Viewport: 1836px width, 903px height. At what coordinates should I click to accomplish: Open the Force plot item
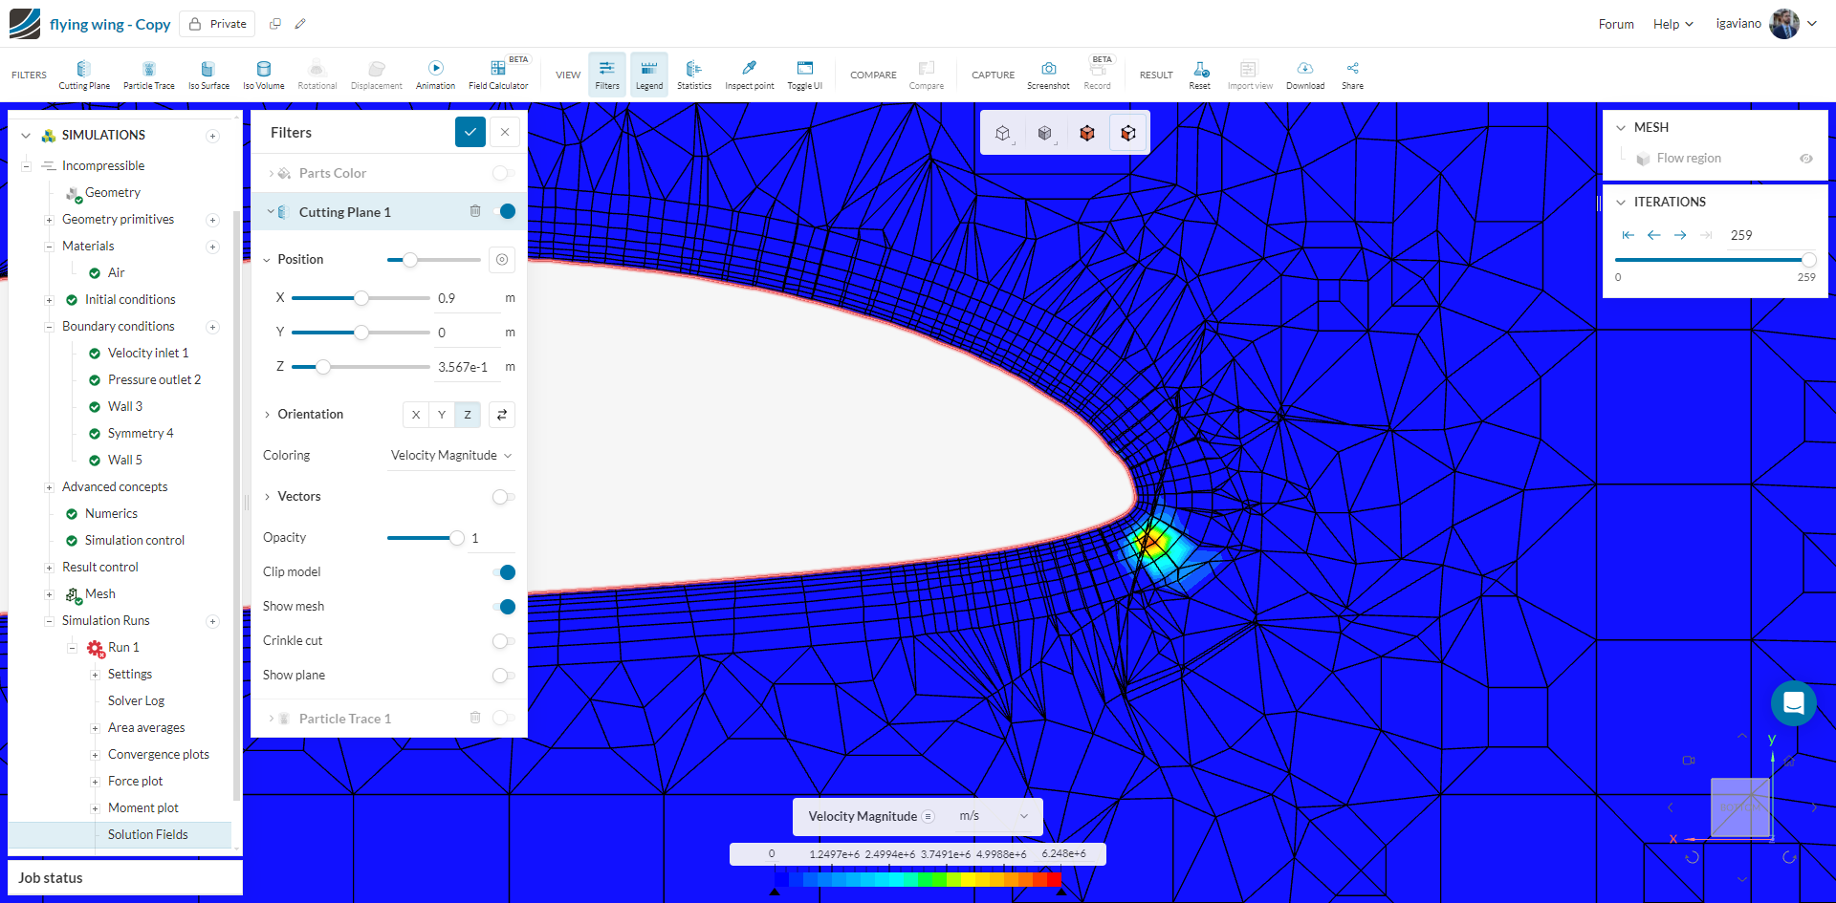[136, 781]
